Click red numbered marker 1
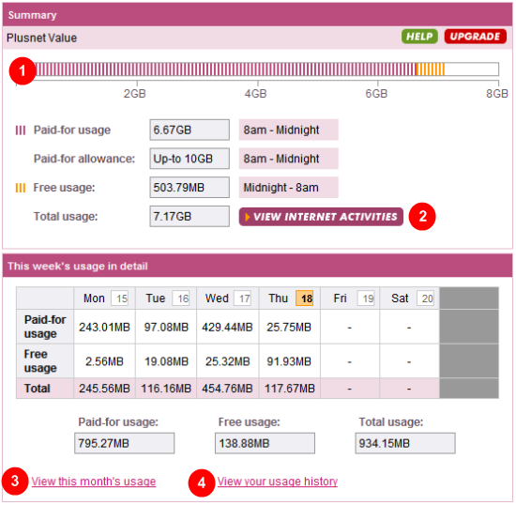516x505 pixels. coord(23,70)
